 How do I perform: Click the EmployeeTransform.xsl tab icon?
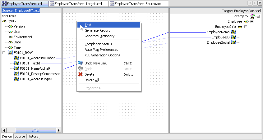coord(4,3)
